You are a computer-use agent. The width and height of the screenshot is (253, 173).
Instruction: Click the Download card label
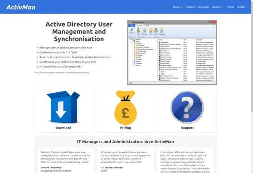point(63,128)
